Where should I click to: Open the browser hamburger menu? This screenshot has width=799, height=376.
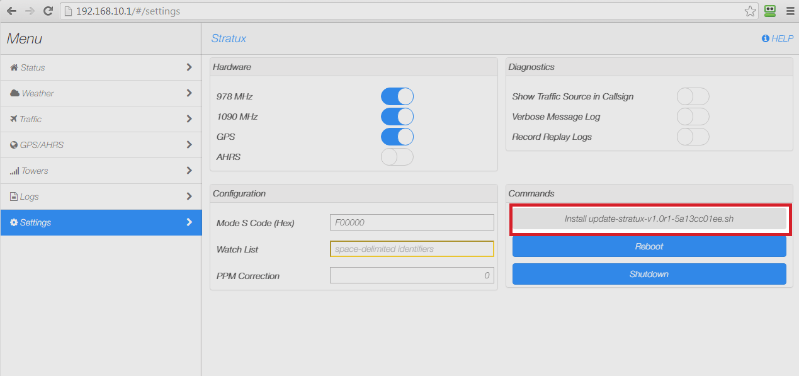click(790, 11)
